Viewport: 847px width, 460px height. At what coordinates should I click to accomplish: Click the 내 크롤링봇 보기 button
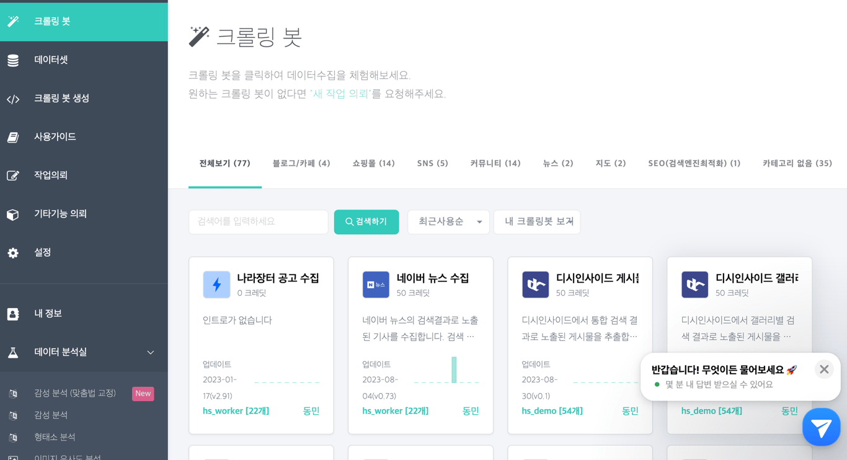pyautogui.click(x=537, y=222)
